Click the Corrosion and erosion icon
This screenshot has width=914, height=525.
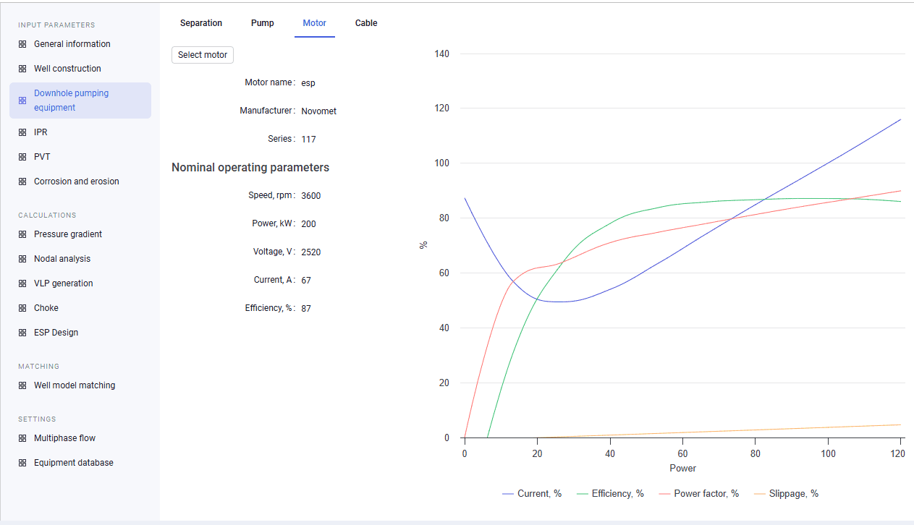[x=22, y=182]
